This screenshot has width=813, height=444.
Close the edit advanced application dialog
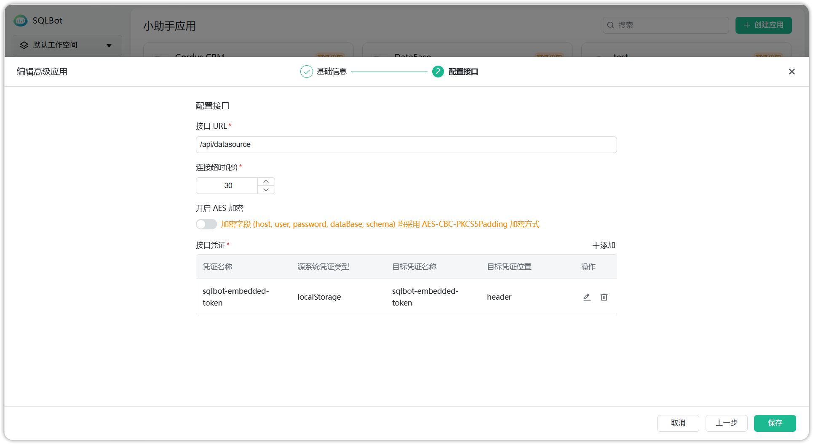[792, 72]
